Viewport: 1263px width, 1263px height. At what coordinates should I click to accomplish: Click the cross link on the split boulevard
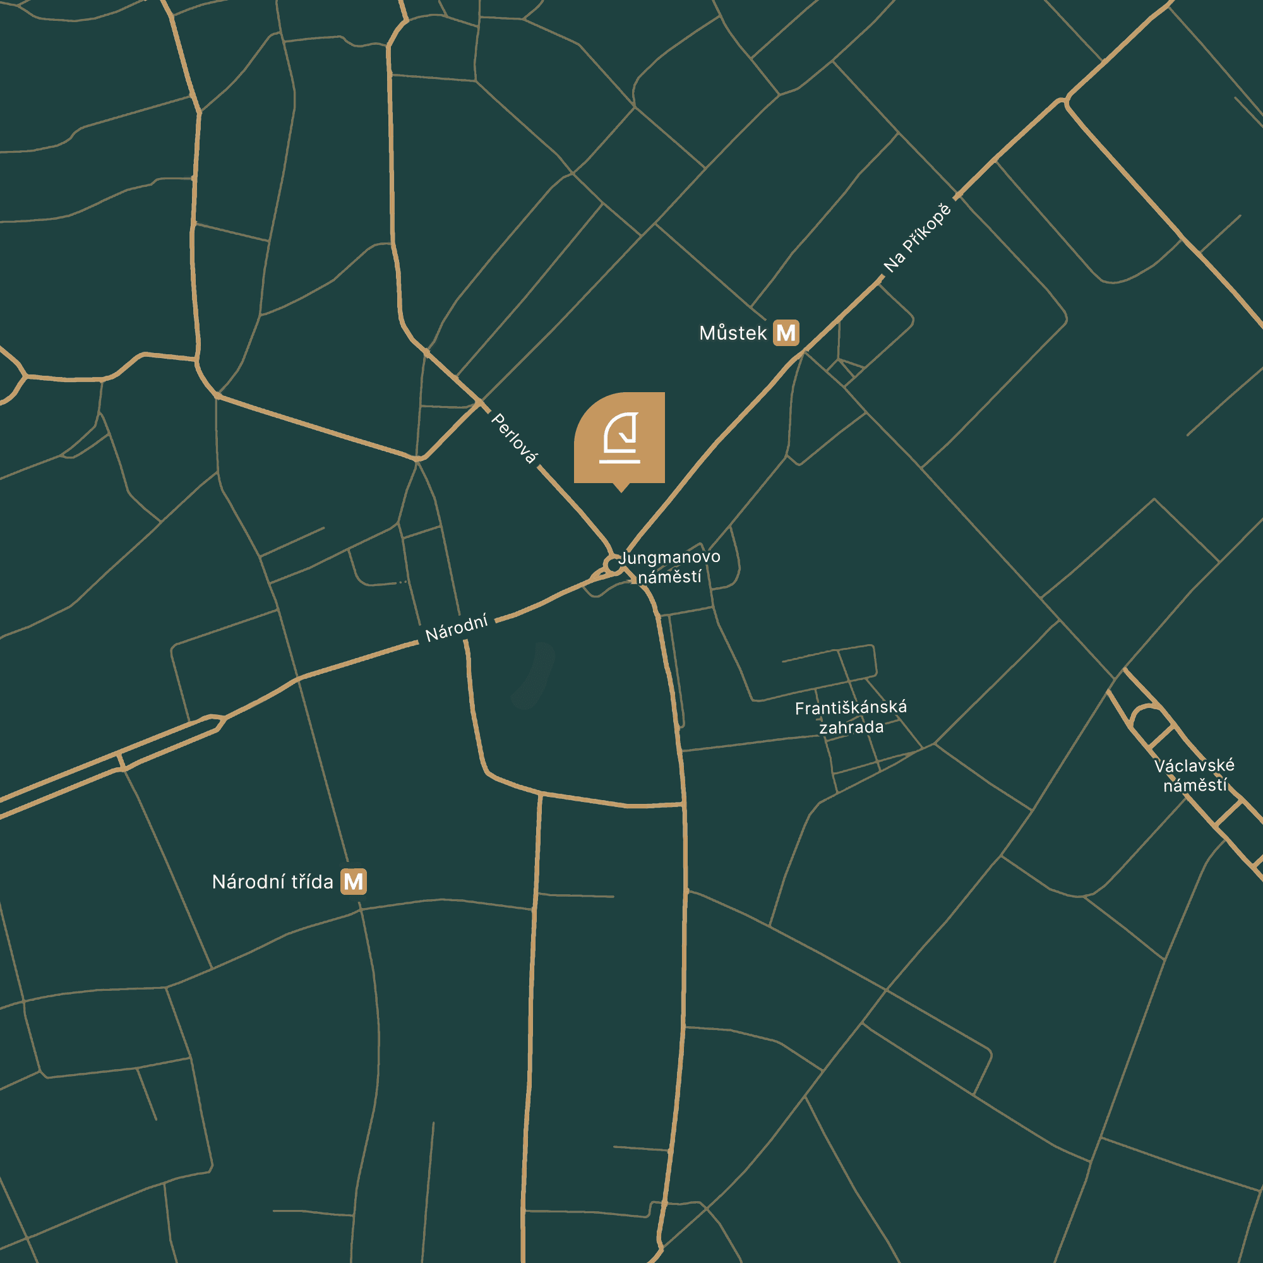click(x=120, y=761)
